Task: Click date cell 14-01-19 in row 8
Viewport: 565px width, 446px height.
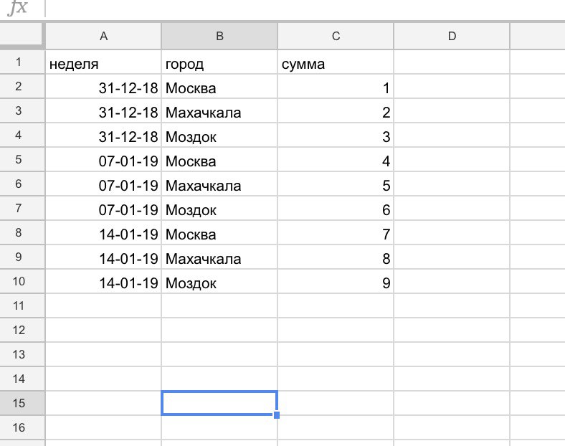Action: (103, 233)
